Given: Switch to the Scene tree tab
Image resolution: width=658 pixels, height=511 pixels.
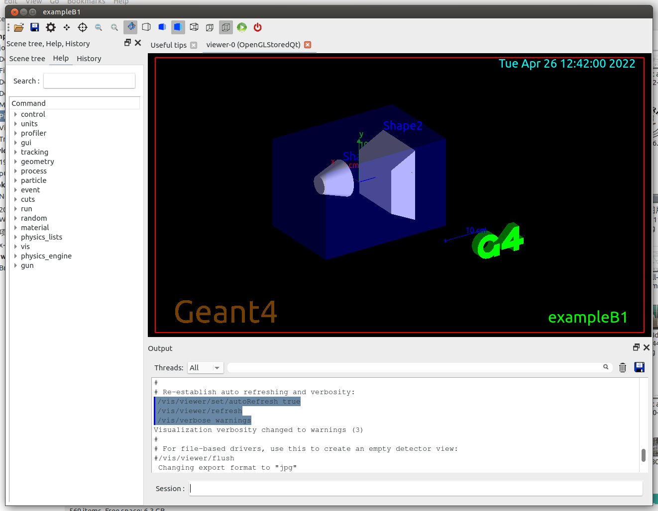Looking at the screenshot, I should click(27, 59).
